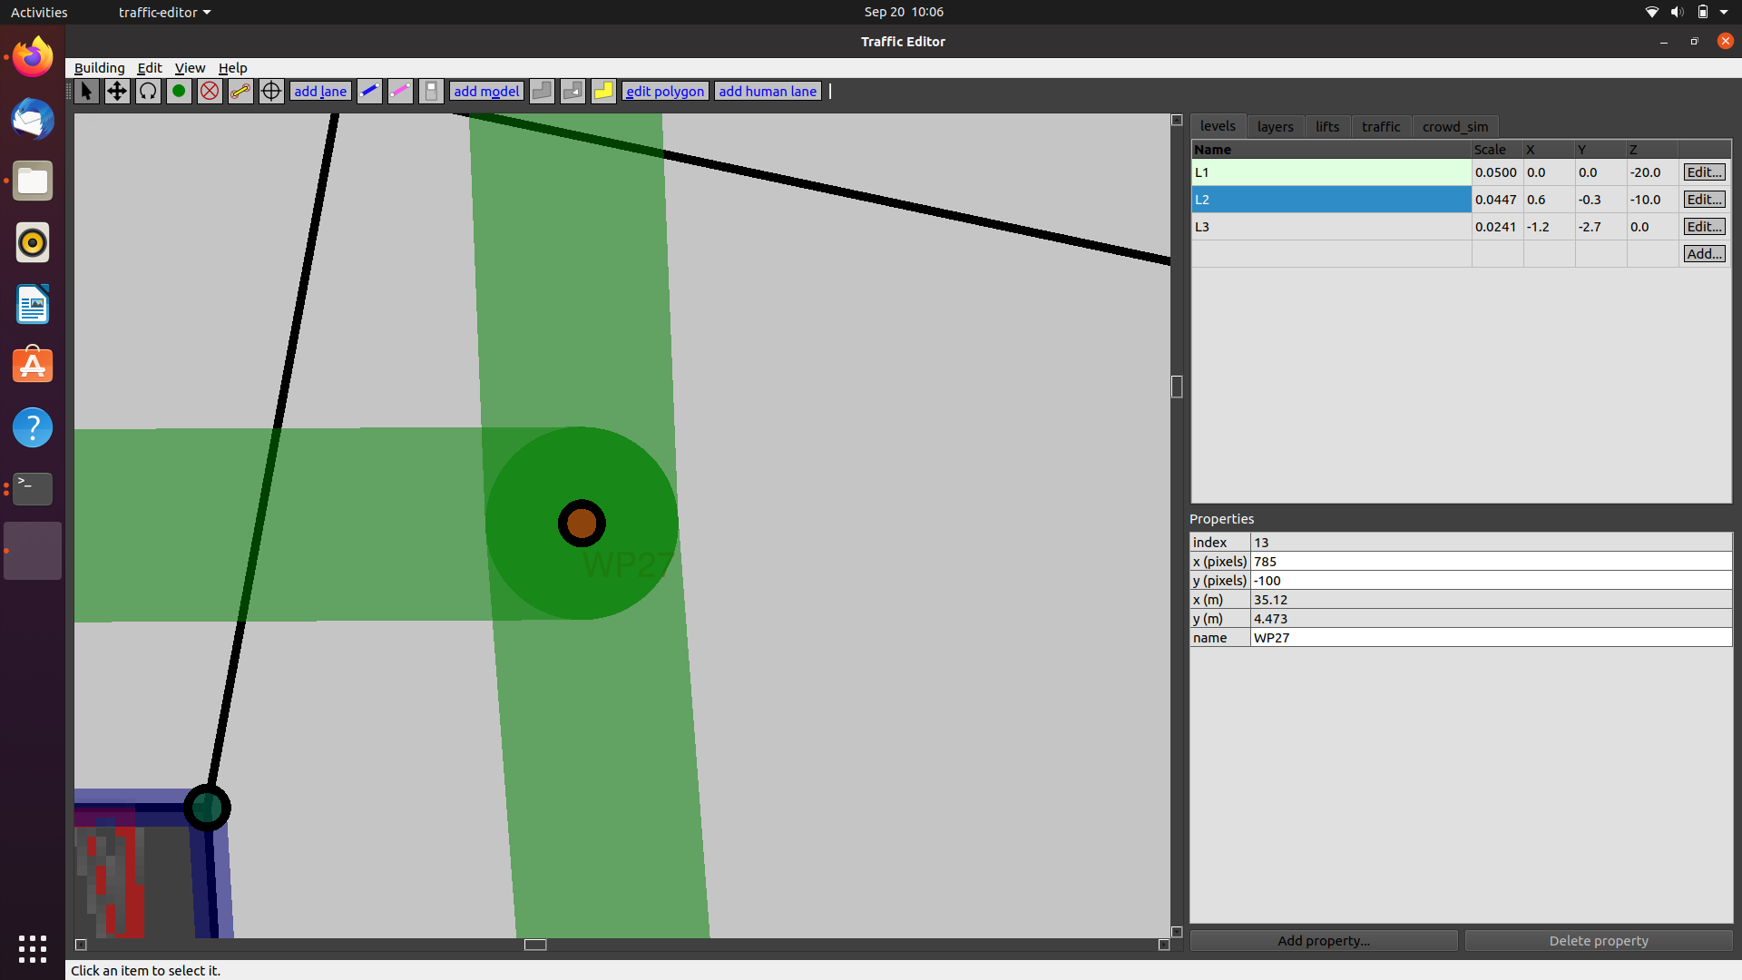Select the arrow selection tool
Viewport: 1742px width, 980px height.
coord(86,91)
